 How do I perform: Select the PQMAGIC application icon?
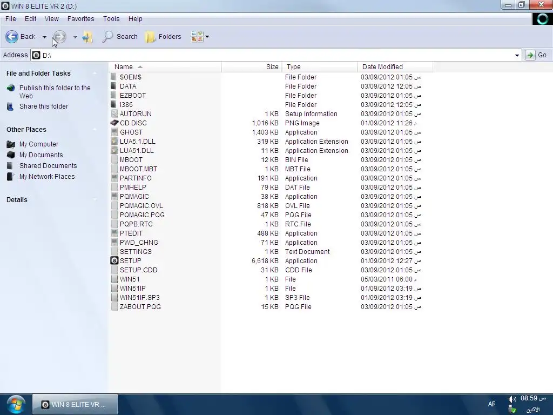point(114,196)
